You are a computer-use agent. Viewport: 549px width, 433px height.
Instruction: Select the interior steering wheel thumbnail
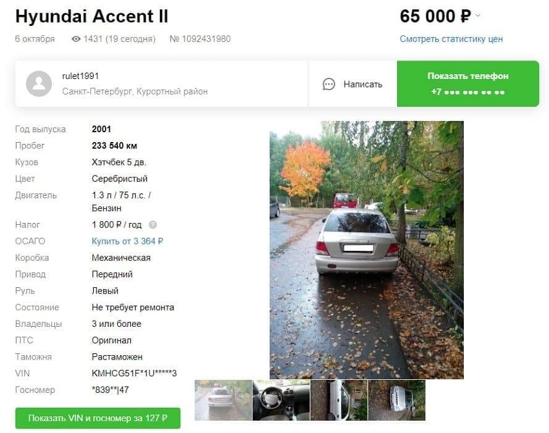pyautogui.click(x=281, y=400)
